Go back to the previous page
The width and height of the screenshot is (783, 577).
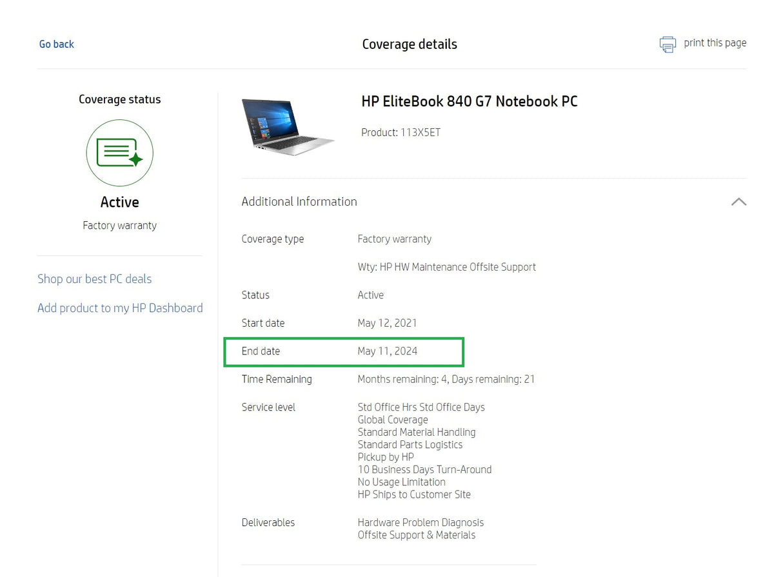(x=57, y=44)
